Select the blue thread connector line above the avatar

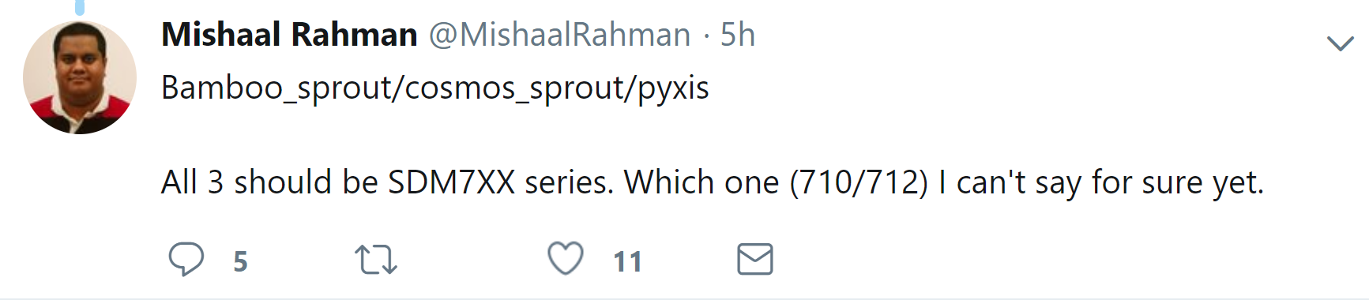[x=80, y=7]
